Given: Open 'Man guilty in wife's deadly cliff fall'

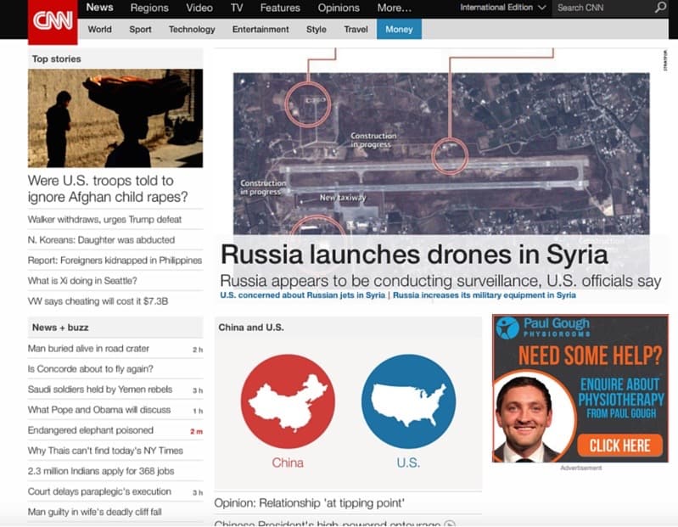Looking at the screenshot, I should pyautogui.click(x=95, y=512).
